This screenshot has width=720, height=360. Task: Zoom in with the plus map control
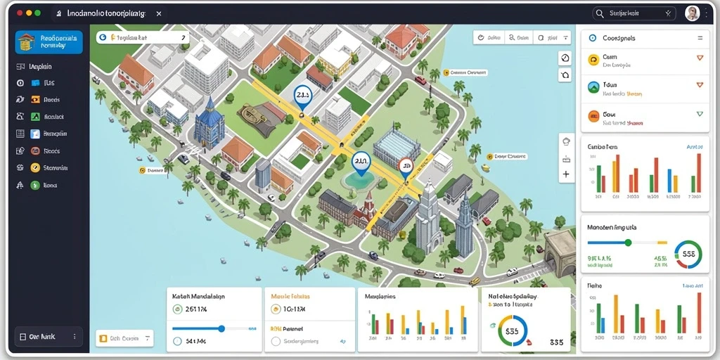[x=566, y=174]
